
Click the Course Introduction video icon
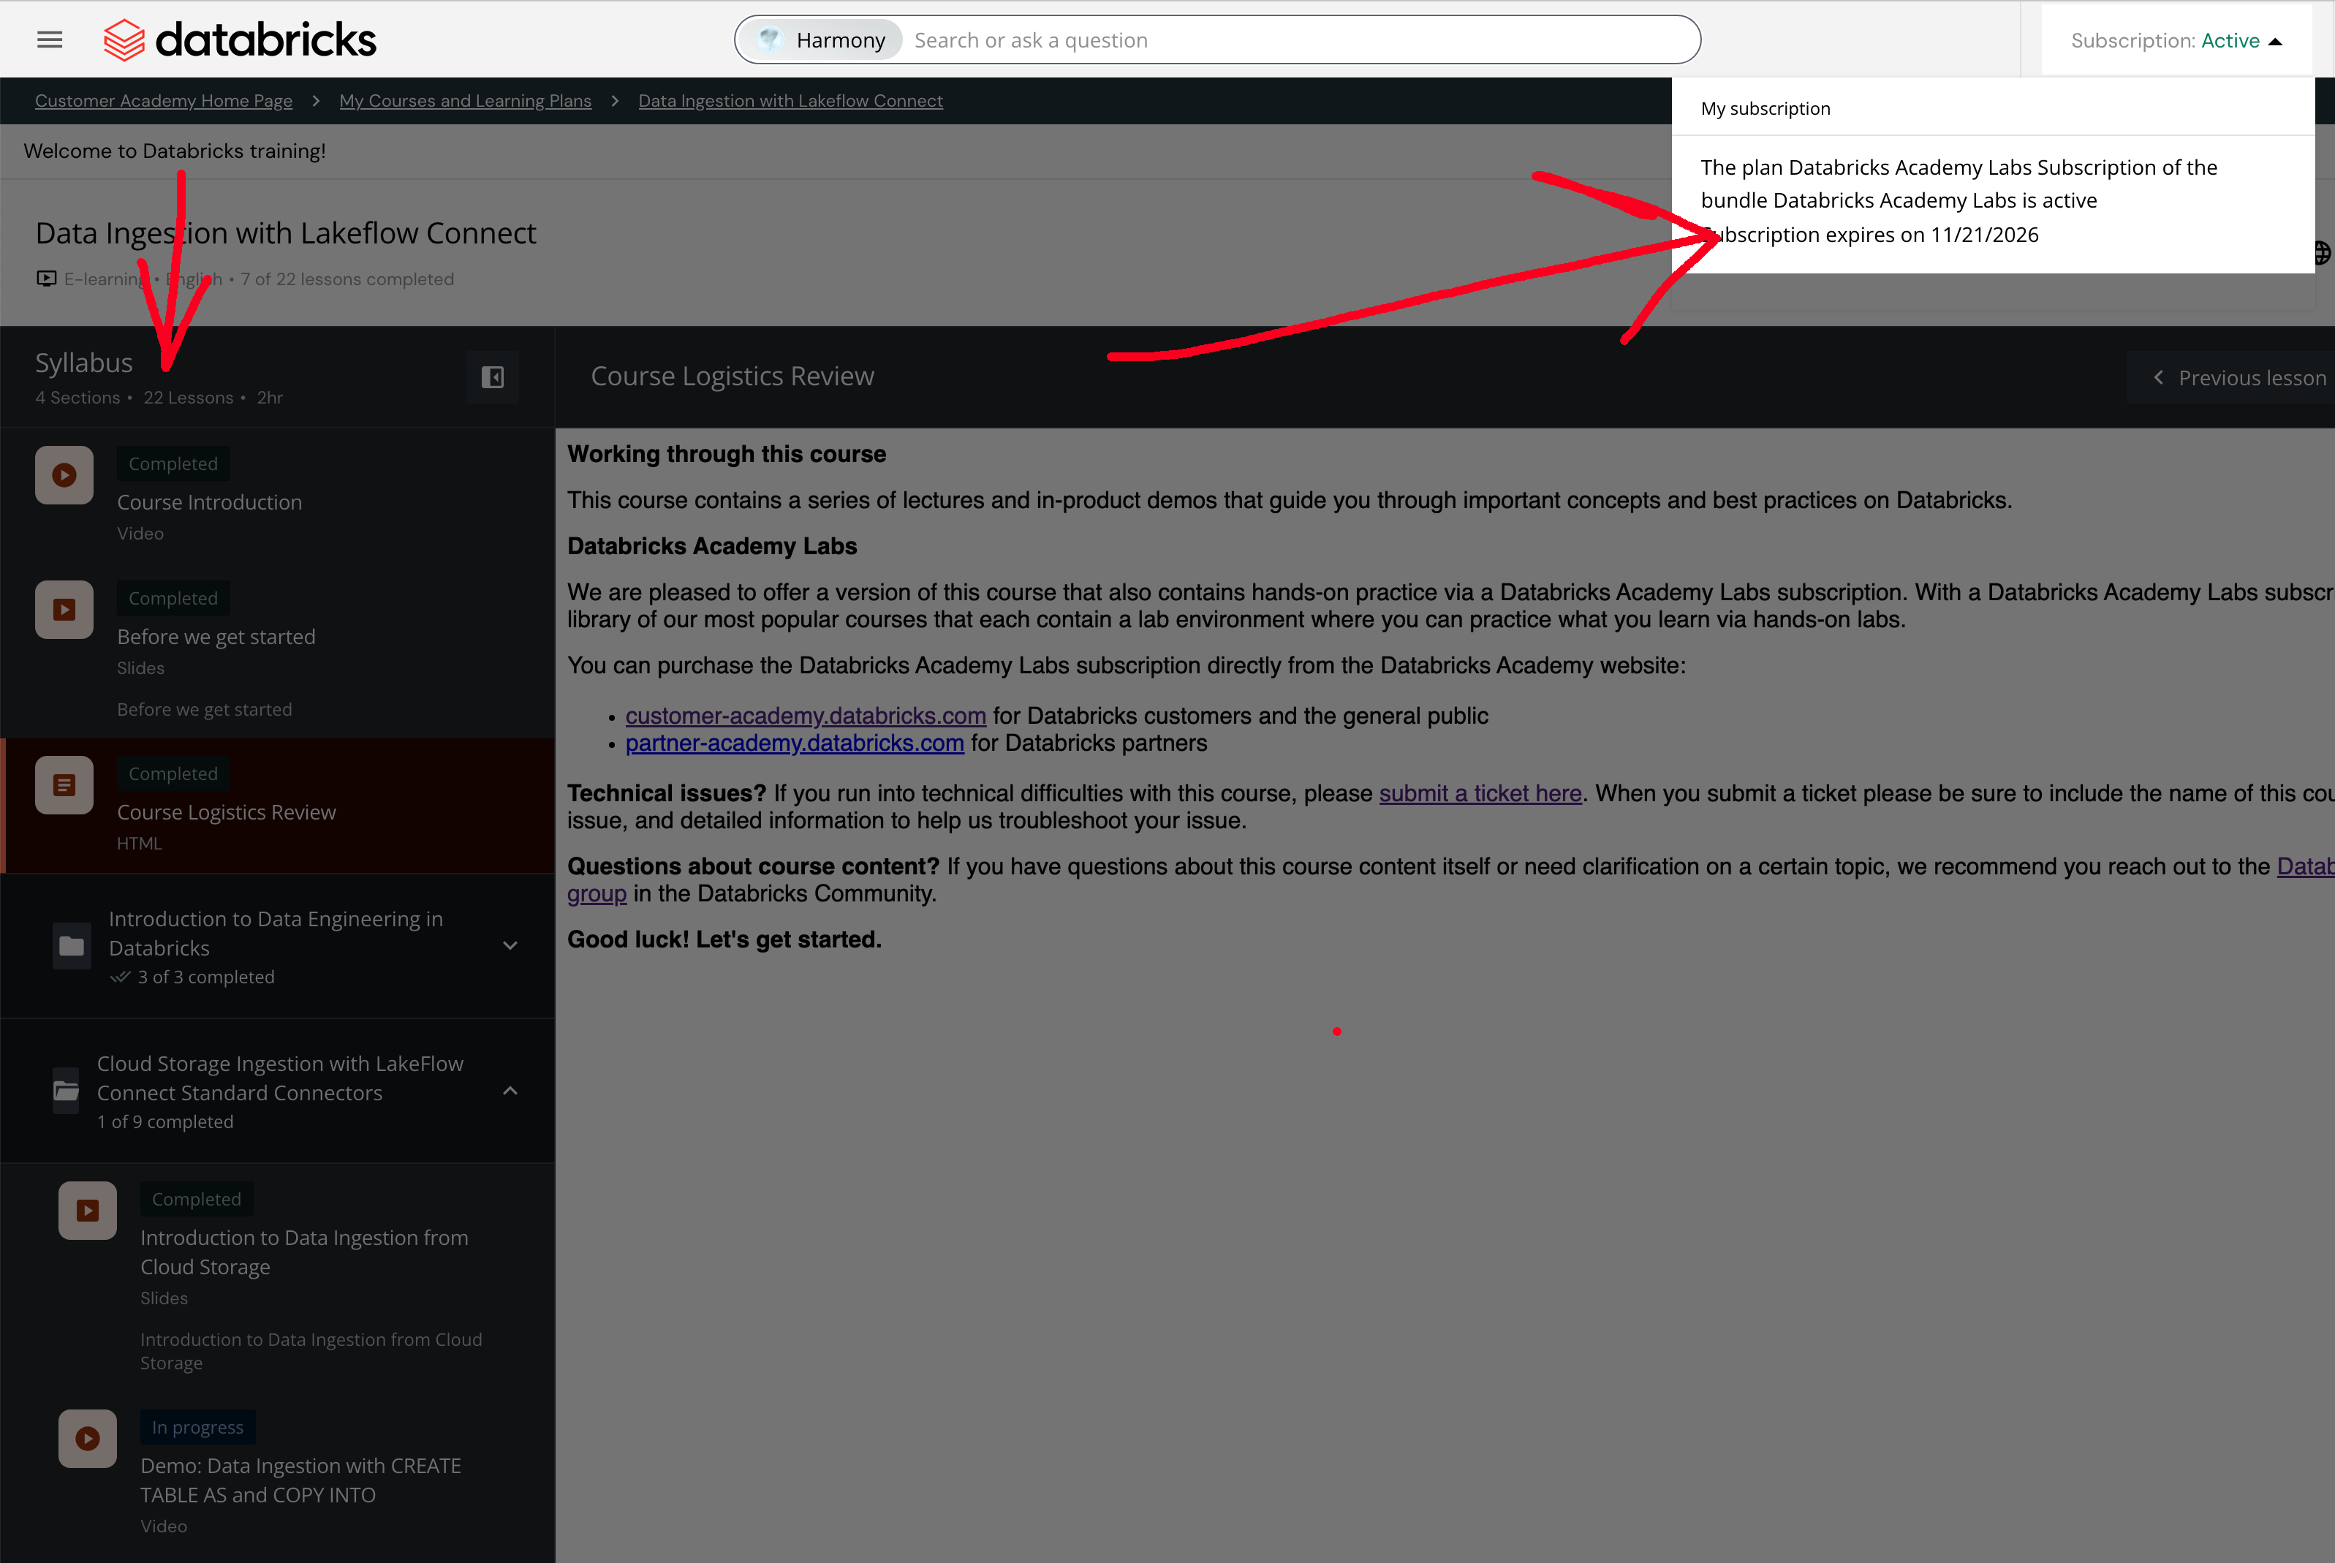click(65, 475)
